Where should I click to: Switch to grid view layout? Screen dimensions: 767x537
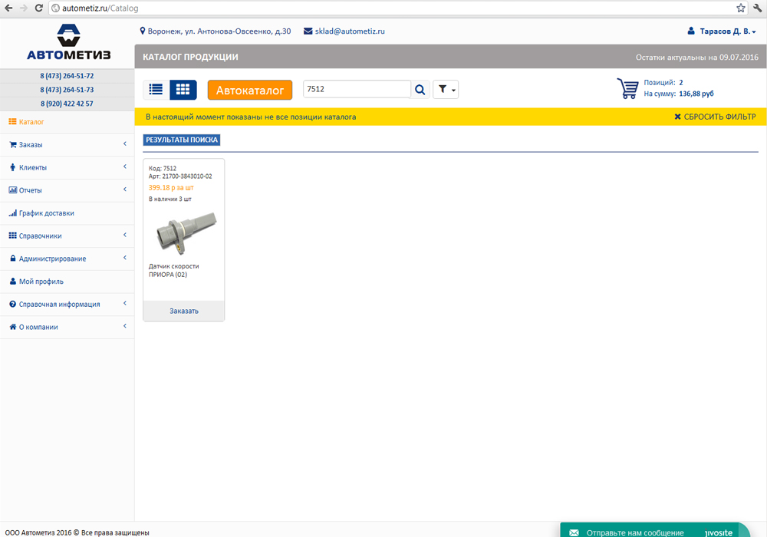click(183, 90)
